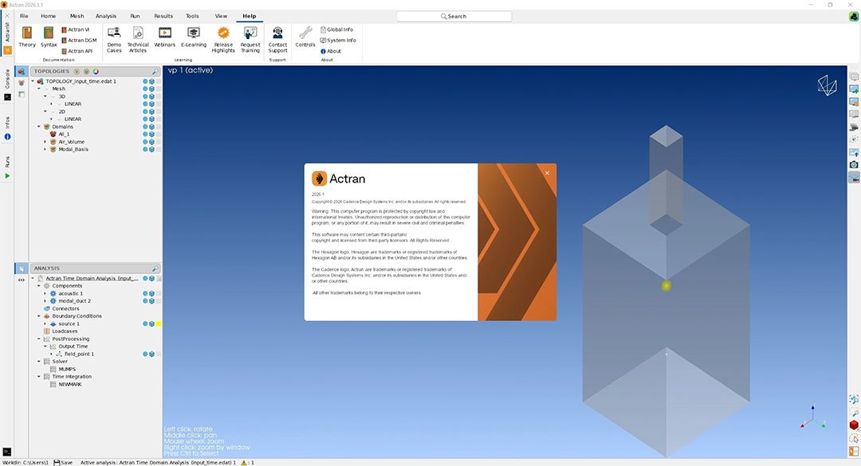Toggle visibility of the Modal_Basis domain
The width and height of the screenshot is (861, 466).
click(146, 149)
